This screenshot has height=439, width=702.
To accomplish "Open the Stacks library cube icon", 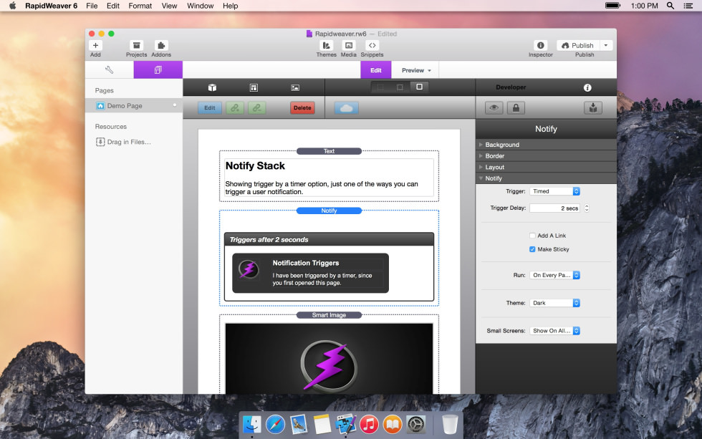I will (x=212, y=87).
